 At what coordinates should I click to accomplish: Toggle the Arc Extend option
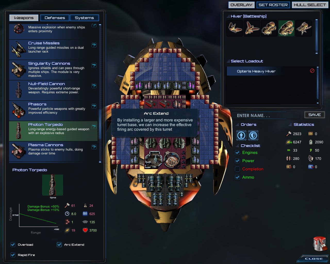59,245
